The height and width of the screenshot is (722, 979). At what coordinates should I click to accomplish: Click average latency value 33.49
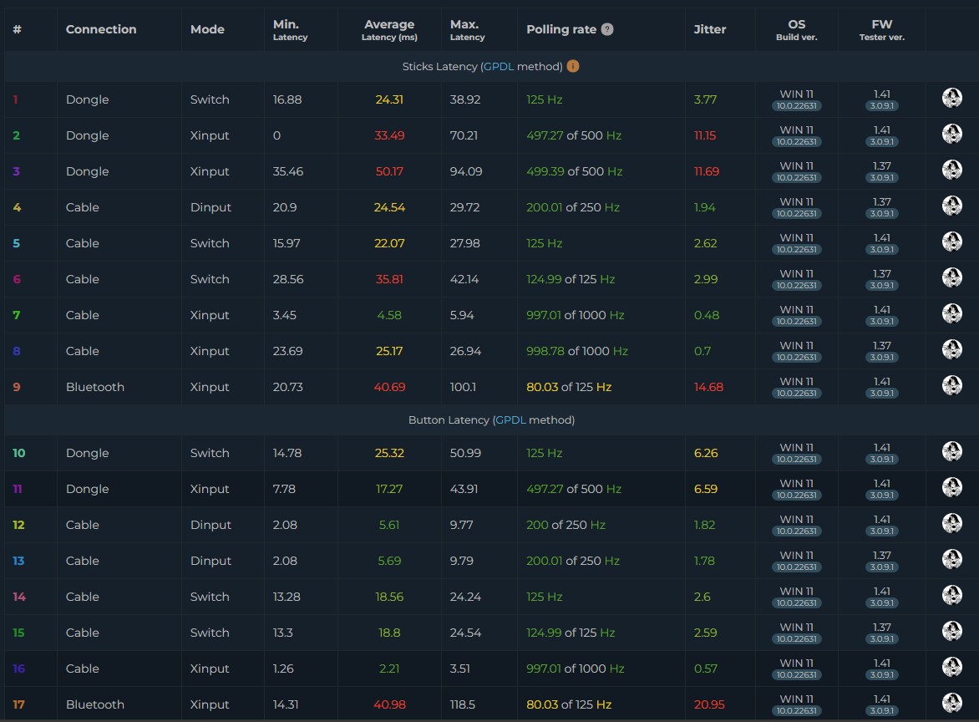click(389, 135)
